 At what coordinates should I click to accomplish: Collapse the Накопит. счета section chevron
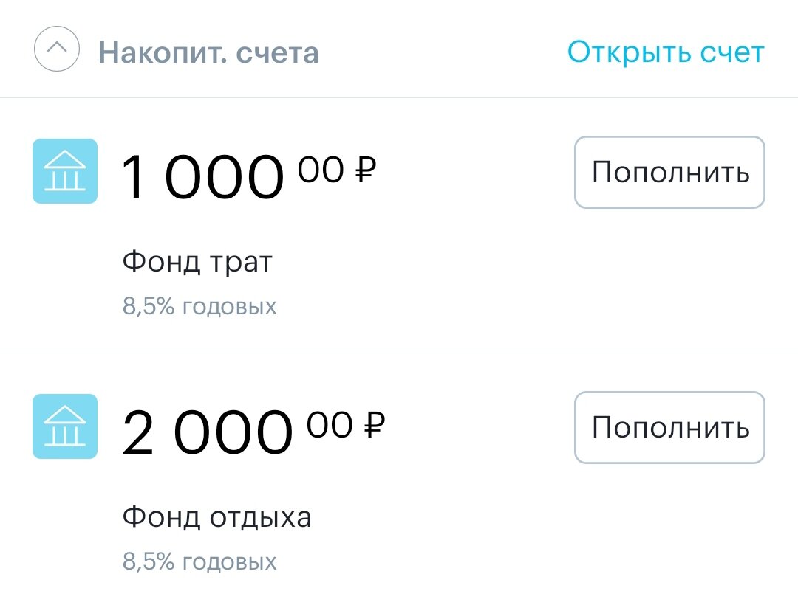(x=56, y=49)
